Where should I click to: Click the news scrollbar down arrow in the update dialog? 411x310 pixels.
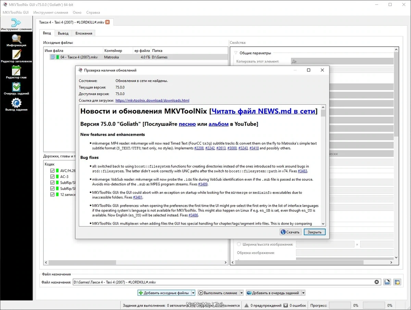coord(323,223)
